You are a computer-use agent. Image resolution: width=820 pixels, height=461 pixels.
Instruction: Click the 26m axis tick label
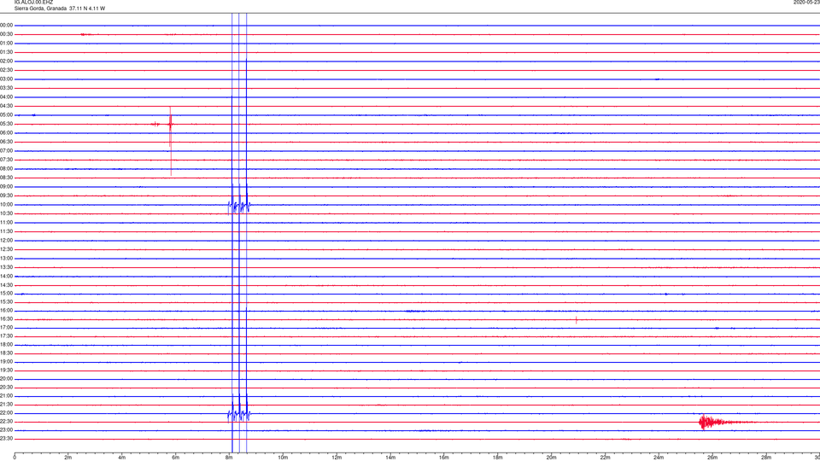[712, 458]
